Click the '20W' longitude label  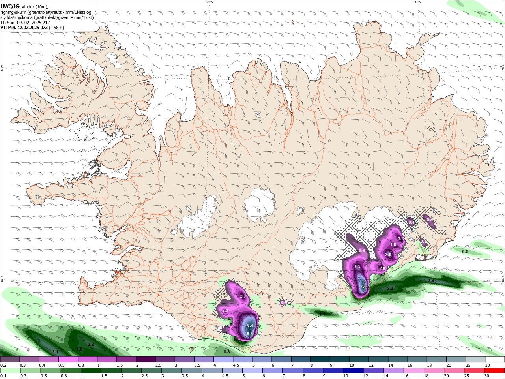210,2
